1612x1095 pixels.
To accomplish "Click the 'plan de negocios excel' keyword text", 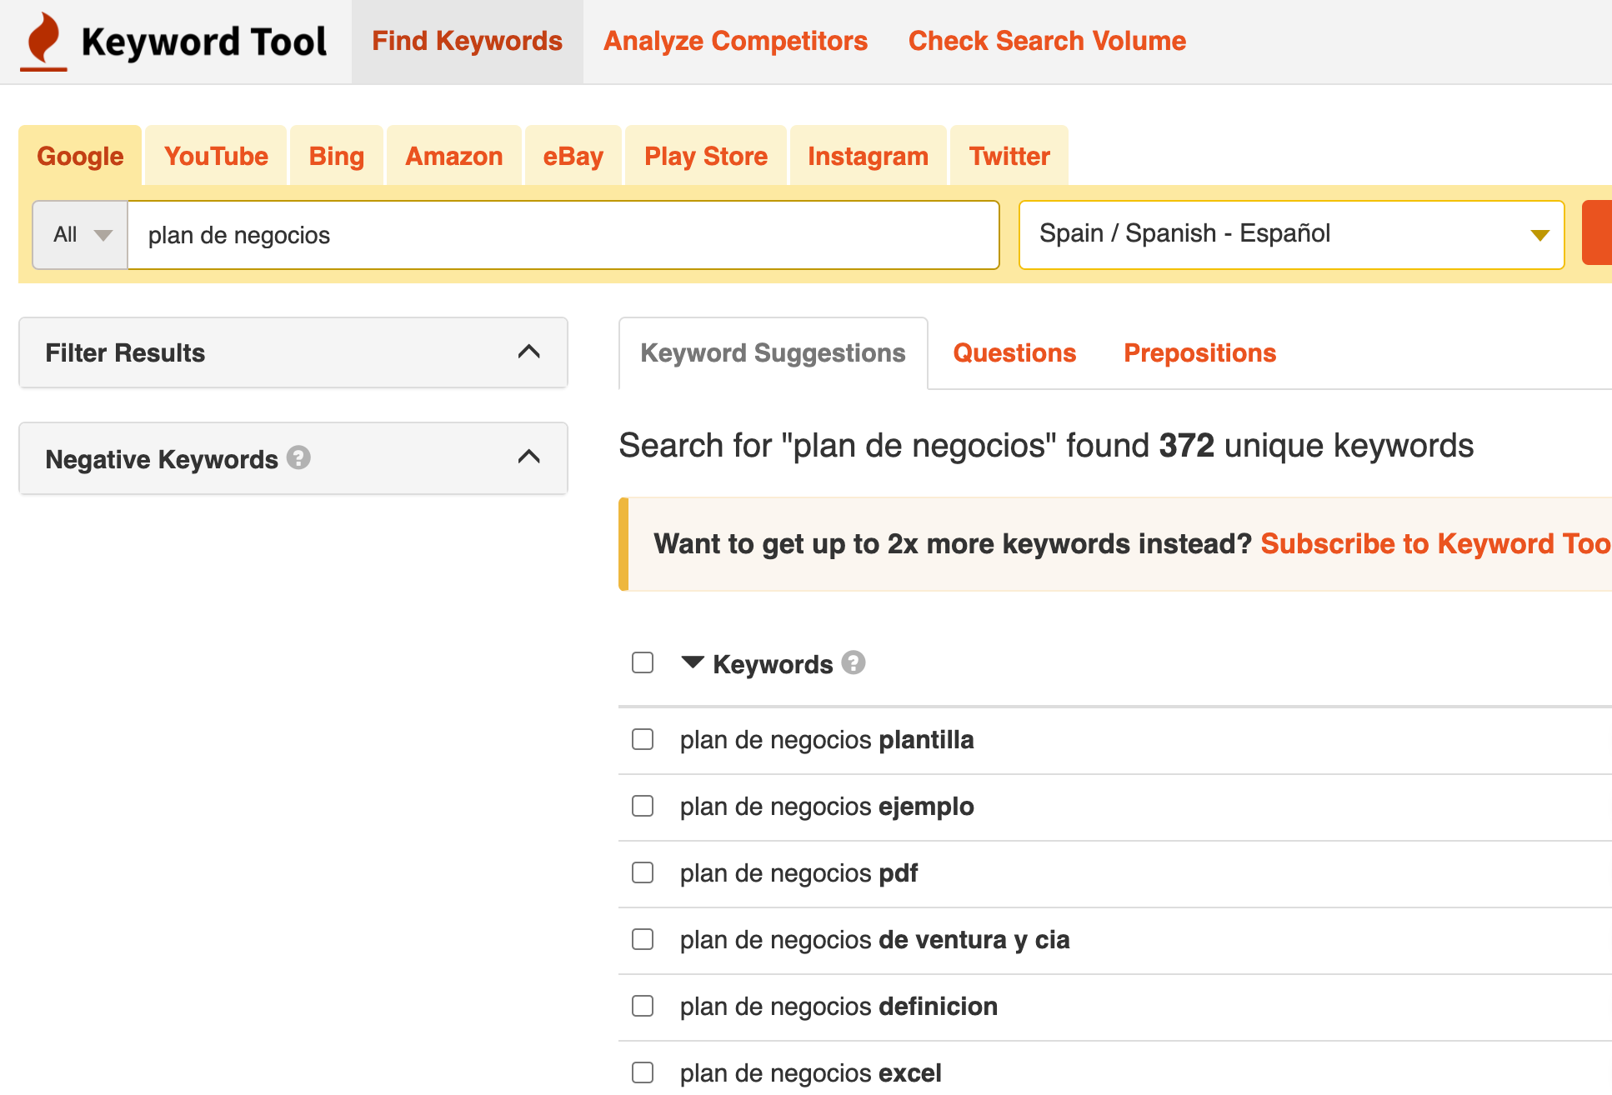I will pyautogui.click(x=810, y=1073).
